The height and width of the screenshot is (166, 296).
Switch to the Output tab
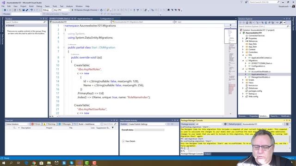click(208, 154)
